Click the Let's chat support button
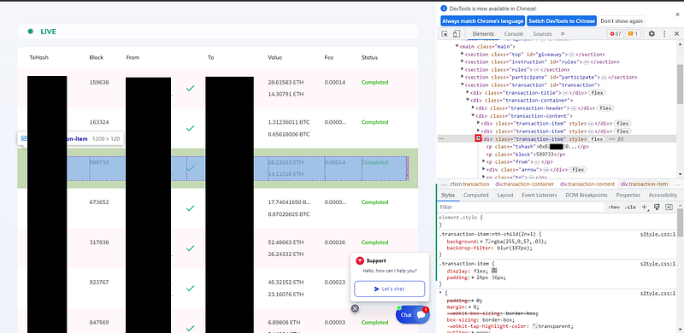This screenshot has height=333, width=684. [389, 289]
